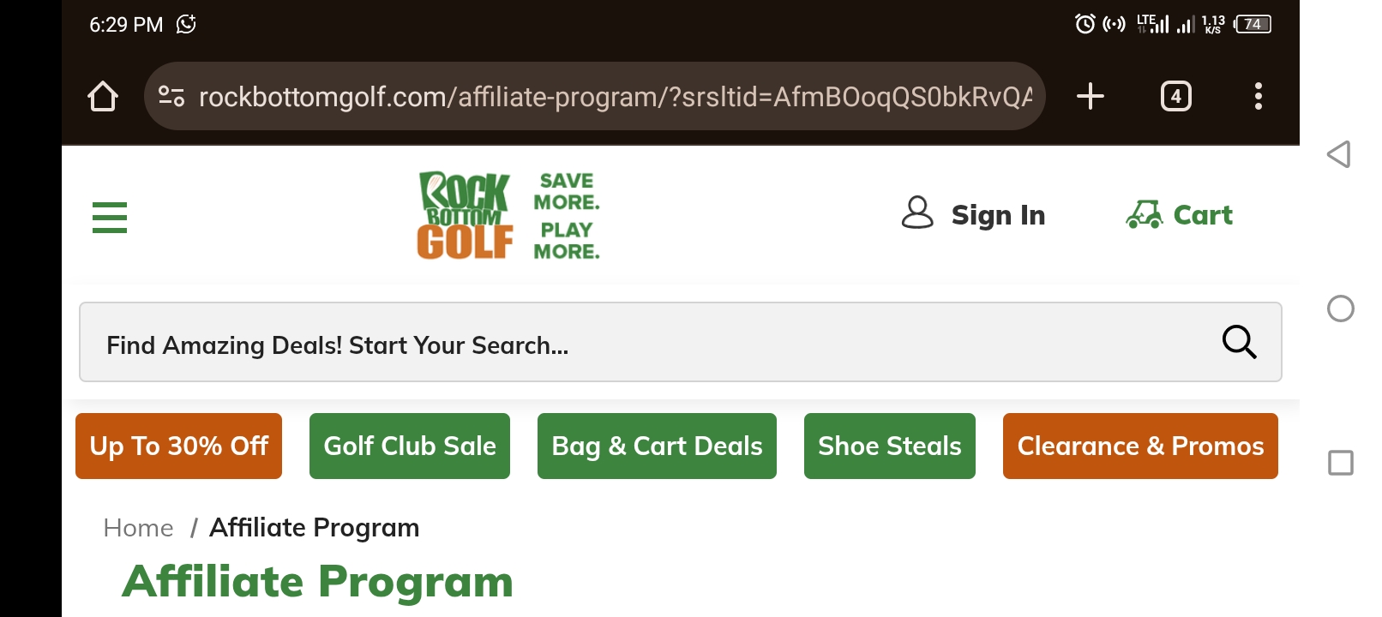The height and width of the screenshot is (617, 1382).
Task: Click the Rock Bottom Golf logo
Action: click(508, 215)
